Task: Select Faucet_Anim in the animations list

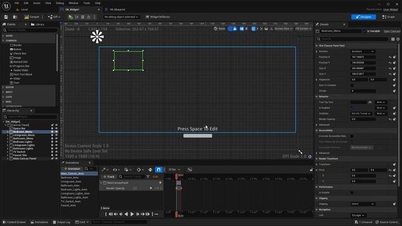Action: [x=68, y=205]
